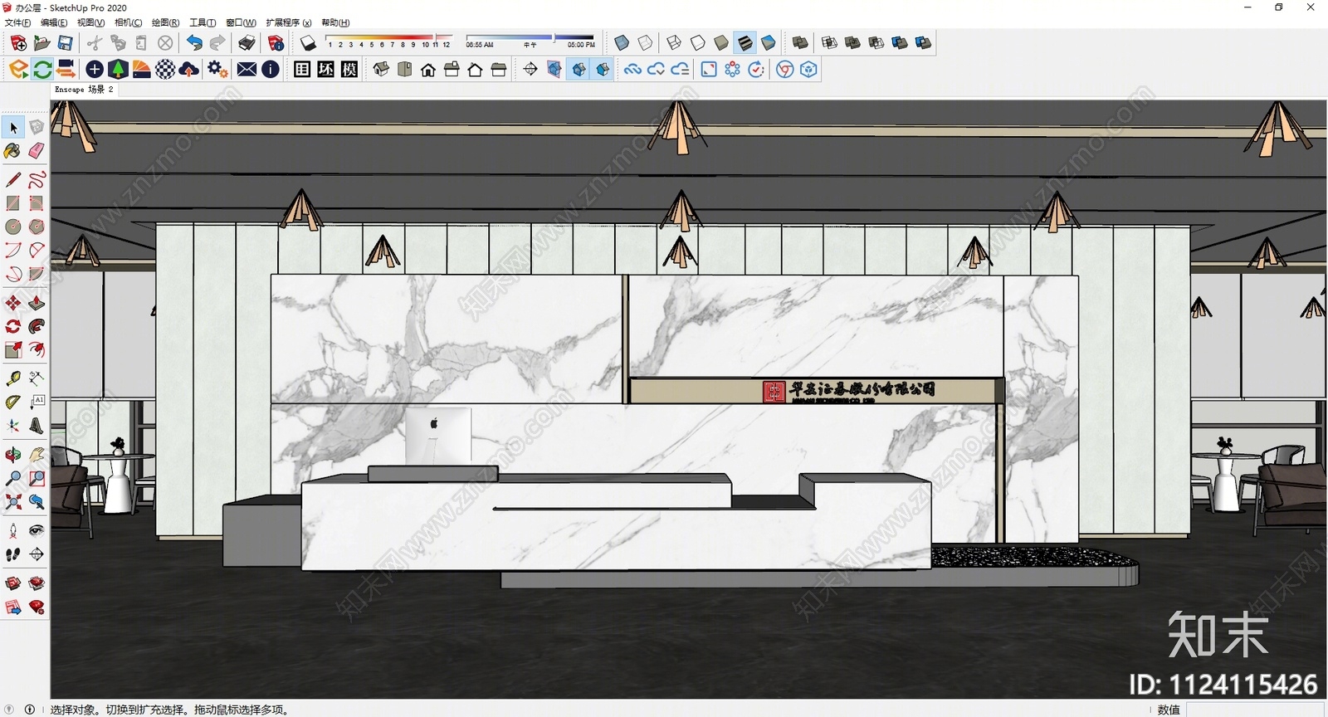Open the 相机(C) menu
Image resolution: width=1328 pixels, height=717 pixels.
pyautogui.click(x=128, y=22)
